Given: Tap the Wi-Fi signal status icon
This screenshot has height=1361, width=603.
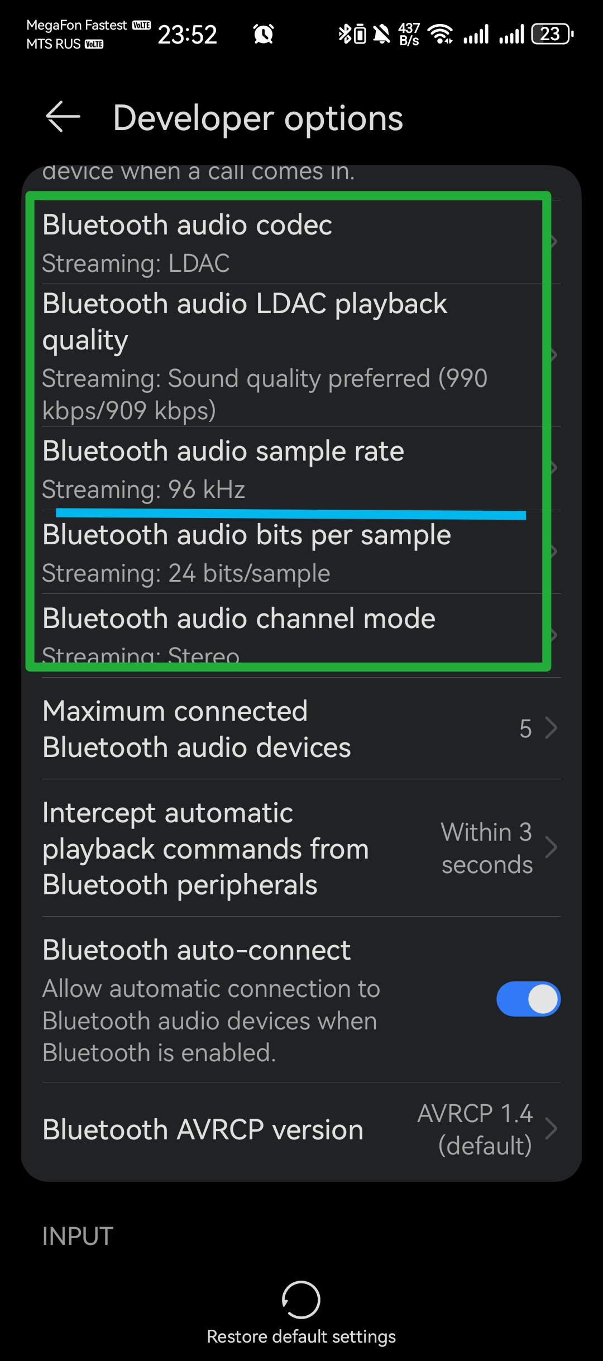Looking at the screenshot, I should click(x=440, y=34).
